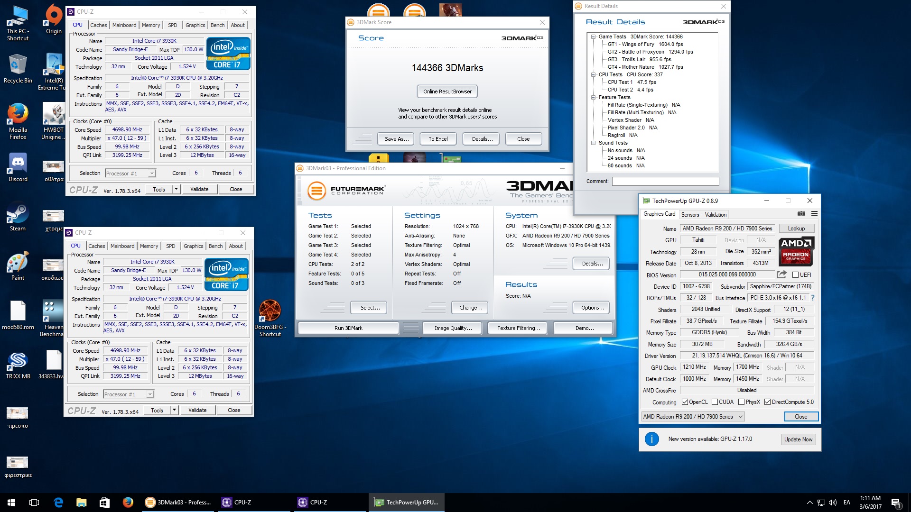Screen dimensions: 911x512
Task: Click Change button under Settings
Action: tap(471, 308)
